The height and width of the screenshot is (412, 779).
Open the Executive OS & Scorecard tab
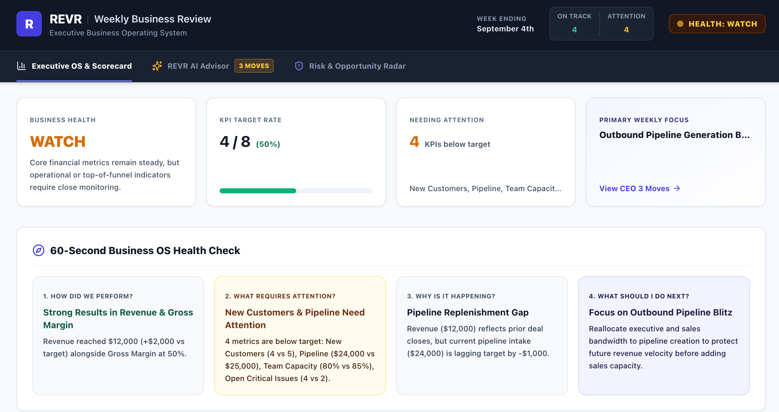pyautogui.click(x=74, y=66)
